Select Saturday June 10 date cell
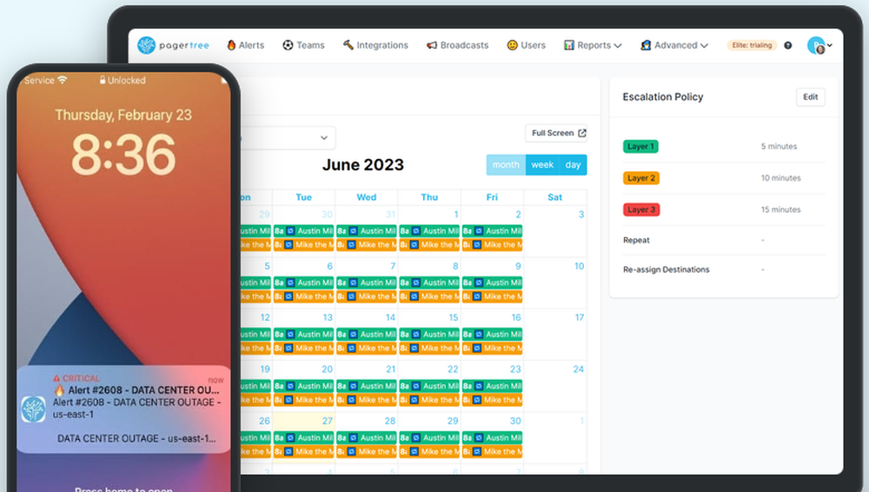The width and height of the screenshot is (869, 492). (555, 283)
